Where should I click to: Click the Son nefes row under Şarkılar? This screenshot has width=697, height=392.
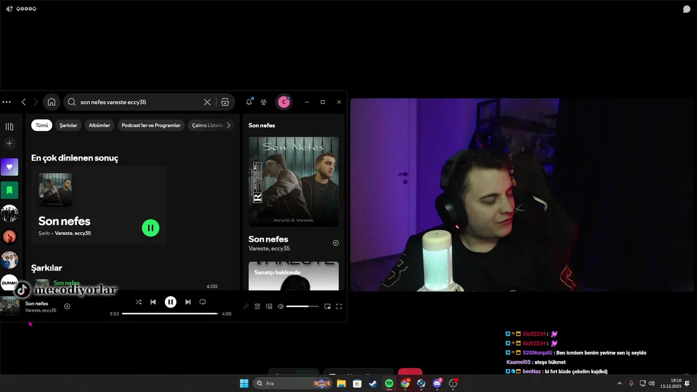132,284
